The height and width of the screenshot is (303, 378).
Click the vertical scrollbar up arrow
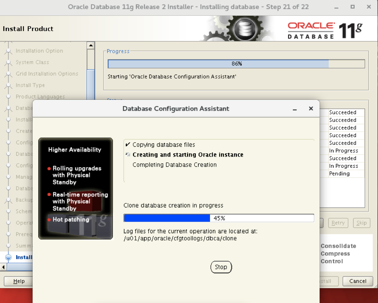click(x=91, y=45)
